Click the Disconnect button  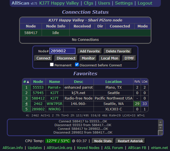tap(66, 58)
